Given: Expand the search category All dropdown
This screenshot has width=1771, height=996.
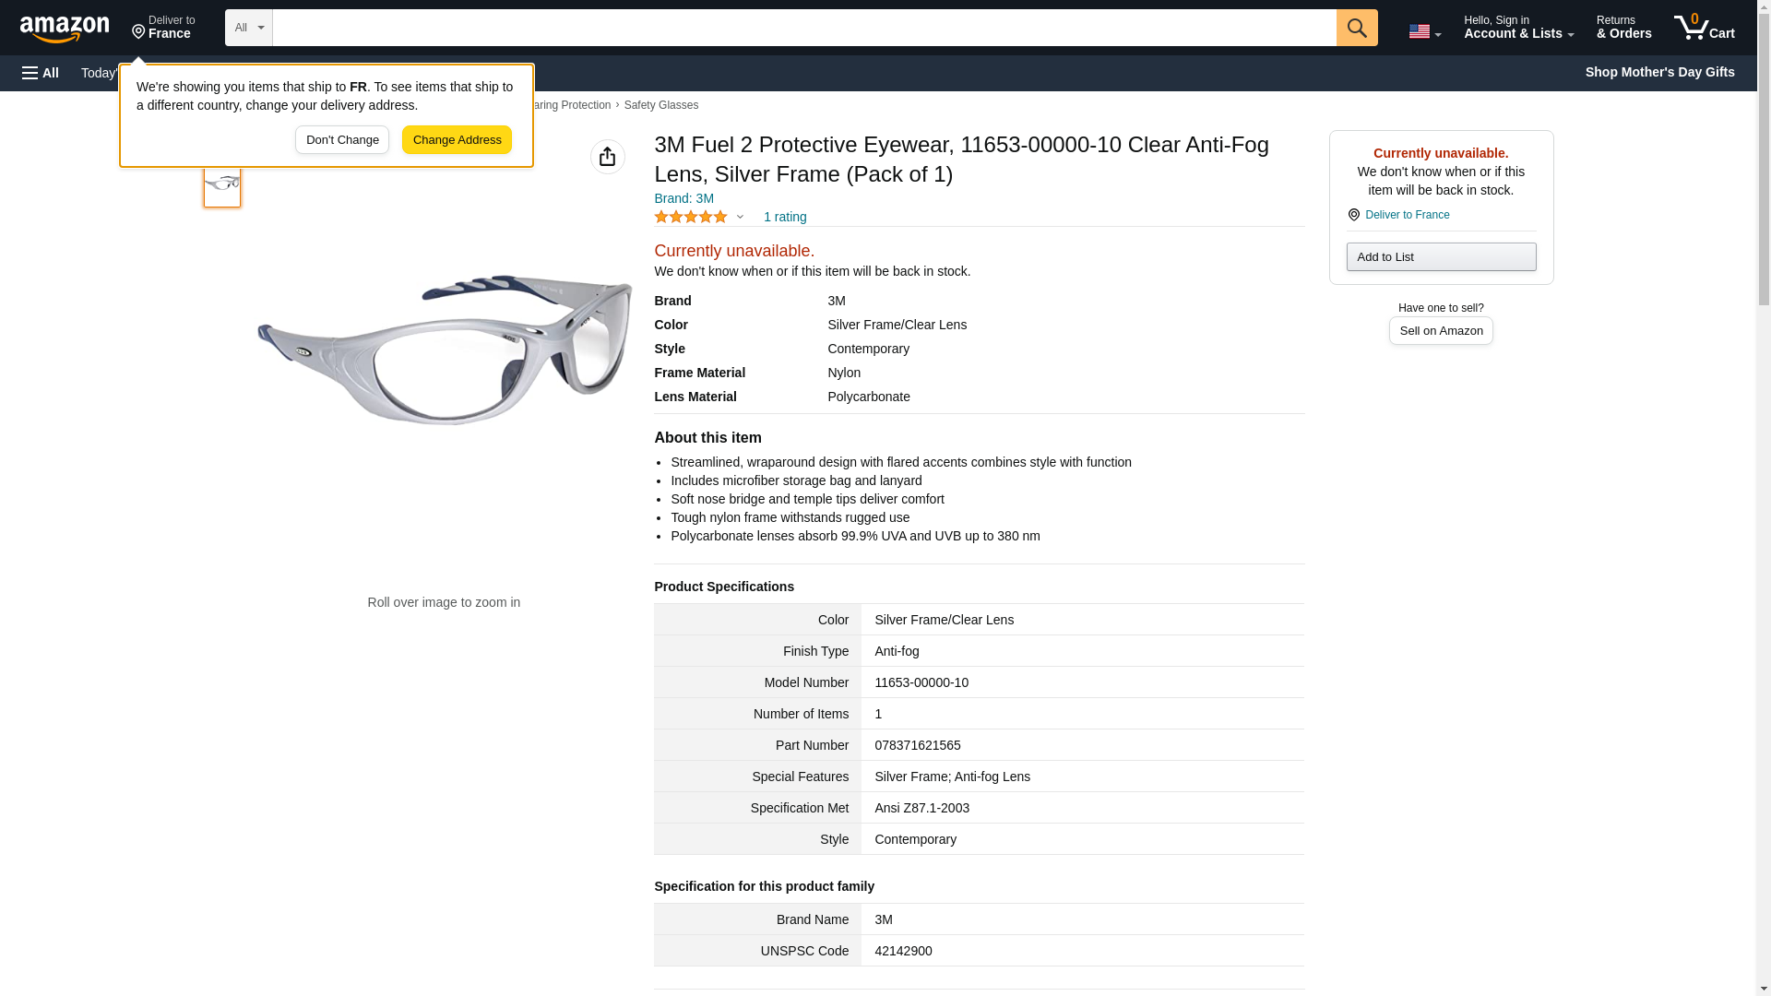Looking at the screenshot, I should (x=249, y=28).
